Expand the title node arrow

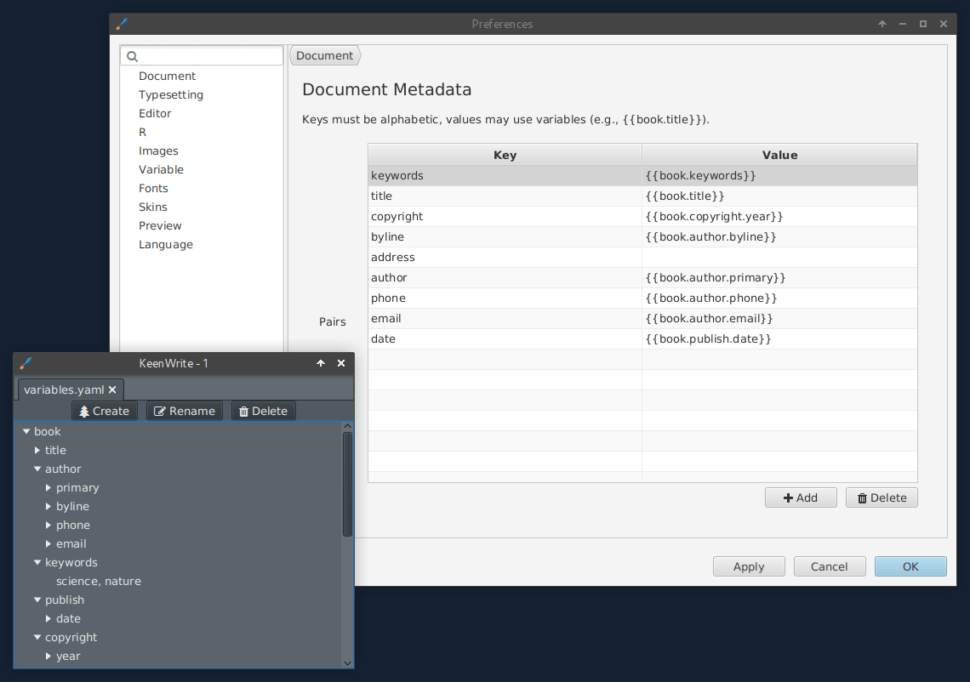(37, 451)
